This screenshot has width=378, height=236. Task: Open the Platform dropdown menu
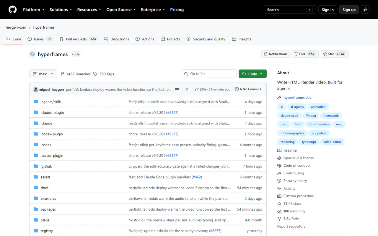coord(34,10)
